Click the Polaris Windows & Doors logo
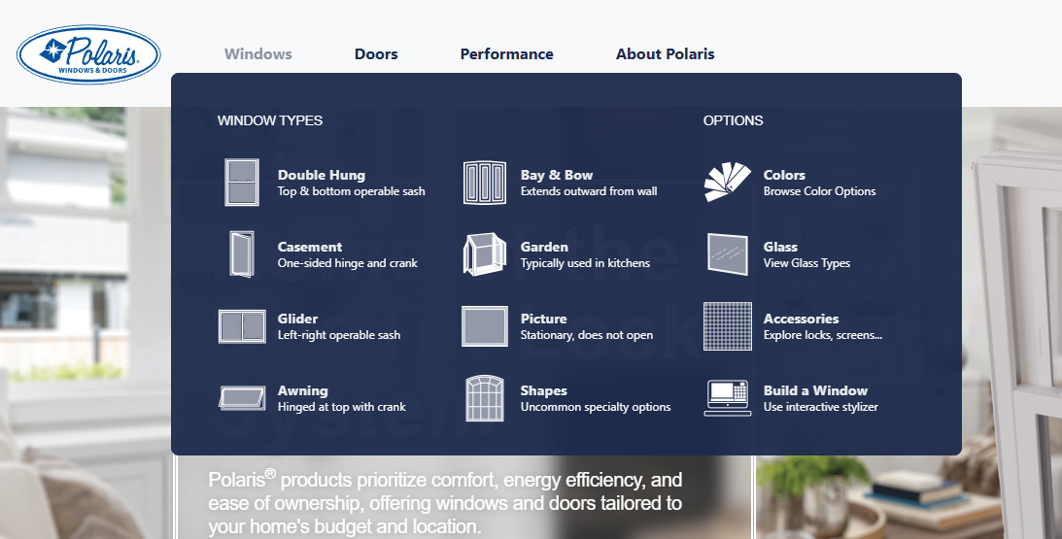This screenshot has width=1062, height=539. pos(88,54)
